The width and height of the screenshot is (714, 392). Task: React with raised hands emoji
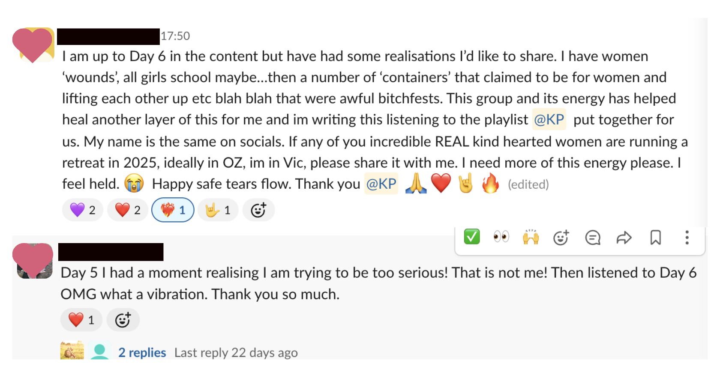[531, 237]
